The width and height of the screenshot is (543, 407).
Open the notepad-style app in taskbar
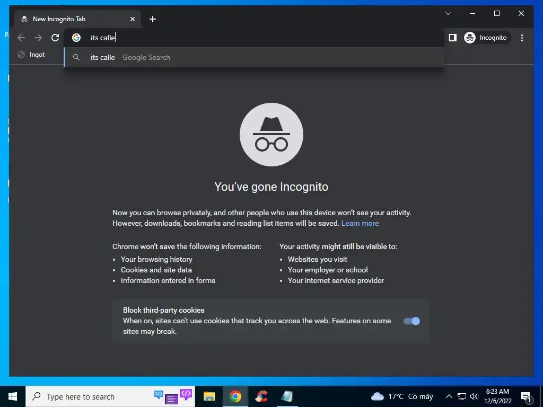click(287, 396)
